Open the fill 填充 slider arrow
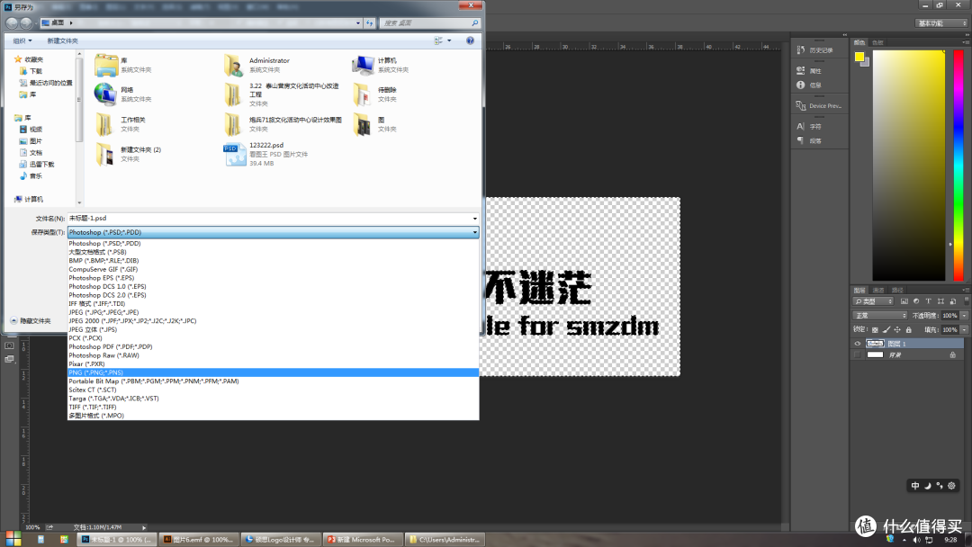This screenshot has height=547, width=972. coord(965,329)
